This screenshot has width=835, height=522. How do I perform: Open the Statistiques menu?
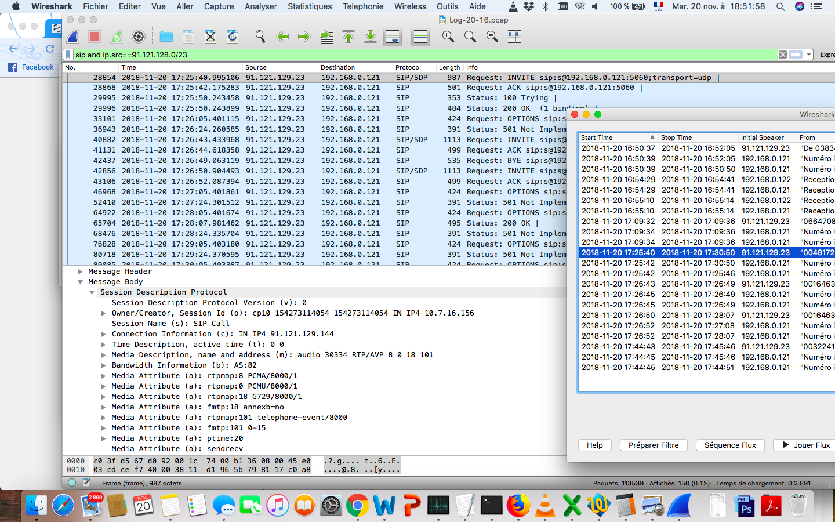point(310,6)
